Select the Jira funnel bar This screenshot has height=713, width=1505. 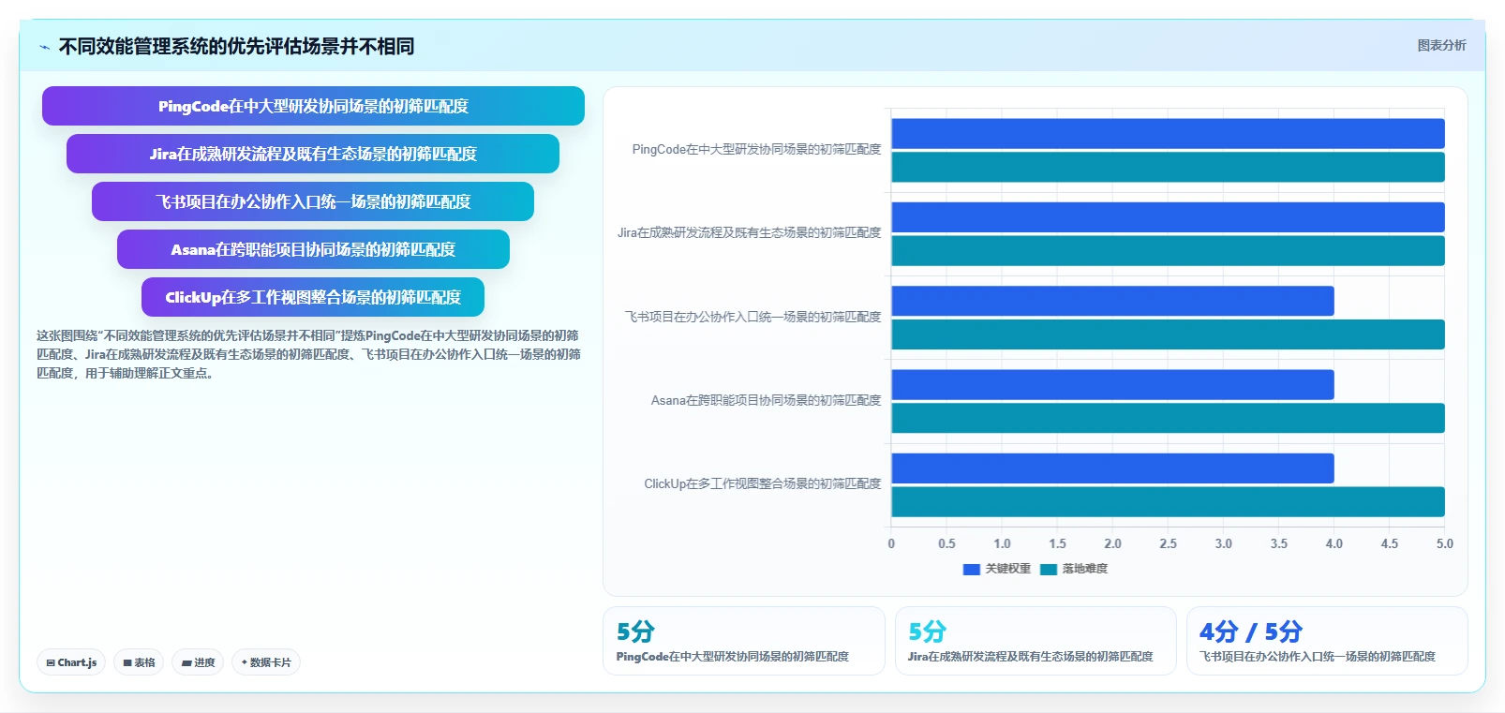(x=313, y=154)
